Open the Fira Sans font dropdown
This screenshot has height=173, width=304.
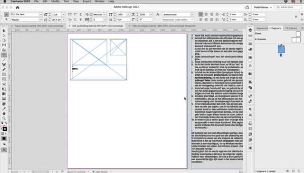(40, 15)
